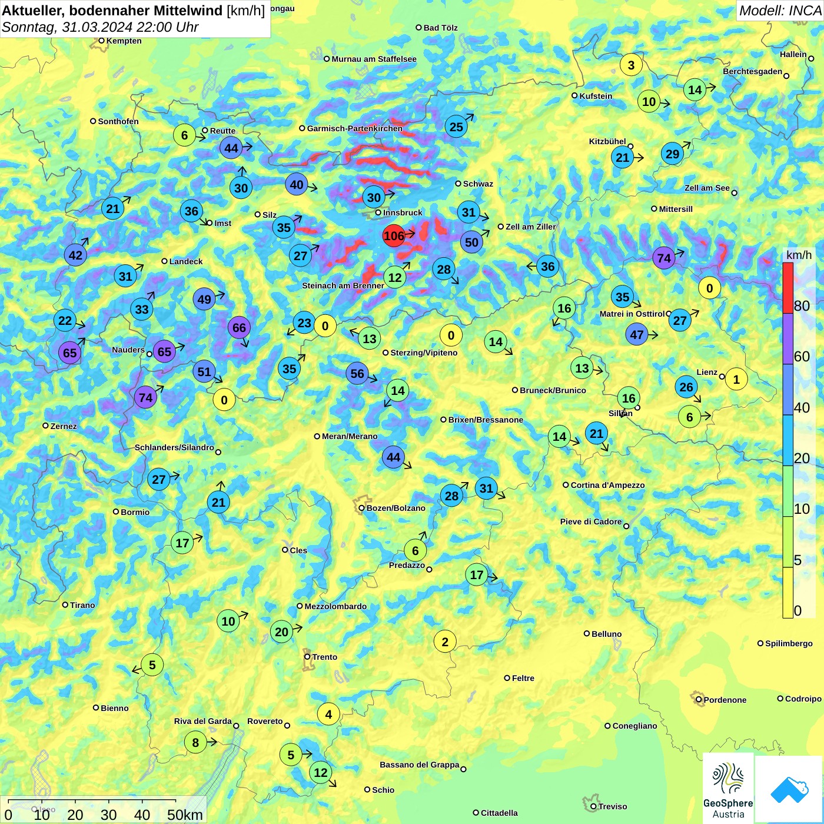Select the Bozen/Bolzano city label

tap(396, 508)
